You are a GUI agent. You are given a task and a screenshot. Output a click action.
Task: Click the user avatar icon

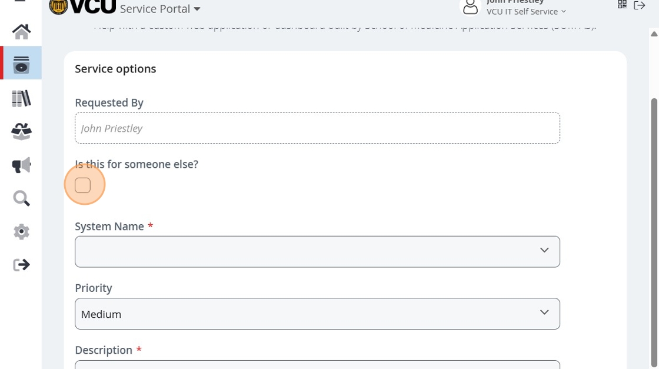point(470,7)
